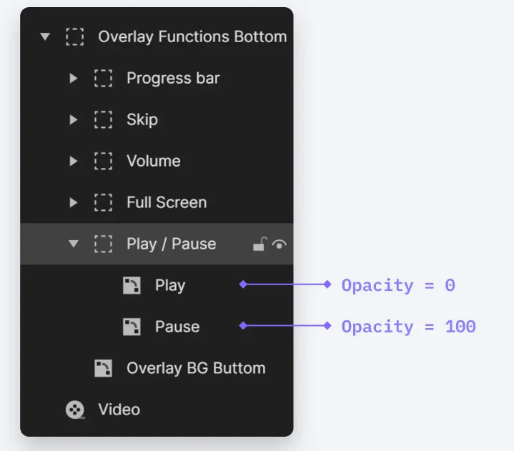Click the Play layer shape icon

click(132, 285)
